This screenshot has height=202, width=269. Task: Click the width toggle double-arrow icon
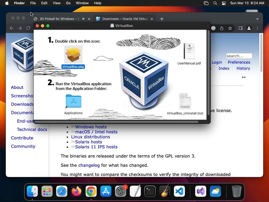(244, 77)
